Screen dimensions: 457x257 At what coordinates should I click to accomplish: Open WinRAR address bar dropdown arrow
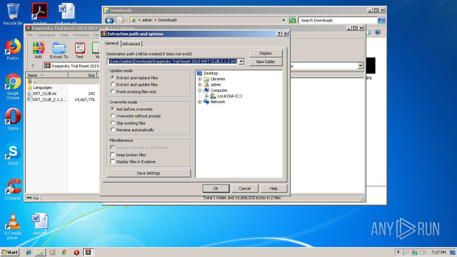(360, 66)
